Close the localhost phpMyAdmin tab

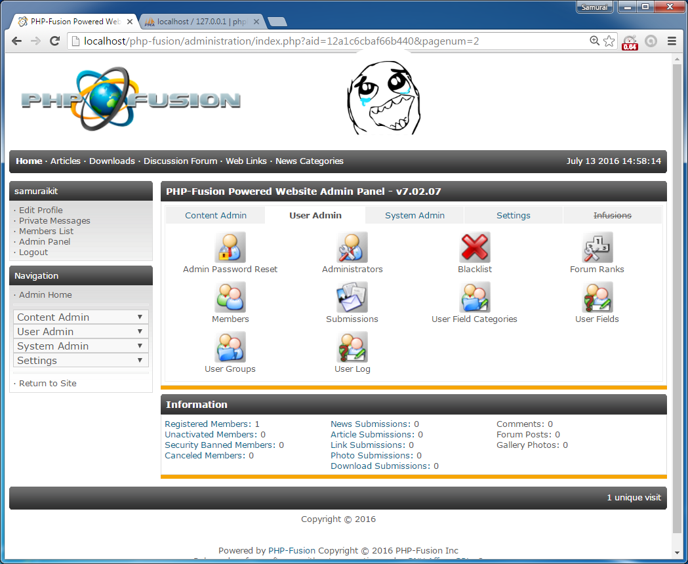pyautogui.click(x=256, y=22)
